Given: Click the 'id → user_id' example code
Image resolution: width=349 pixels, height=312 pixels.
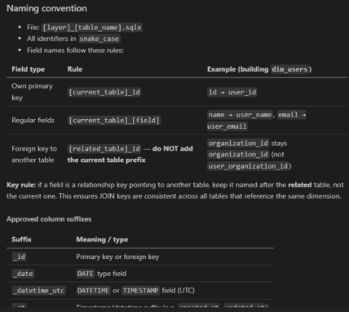Looking at the screenshot, I should pos(232,92).
